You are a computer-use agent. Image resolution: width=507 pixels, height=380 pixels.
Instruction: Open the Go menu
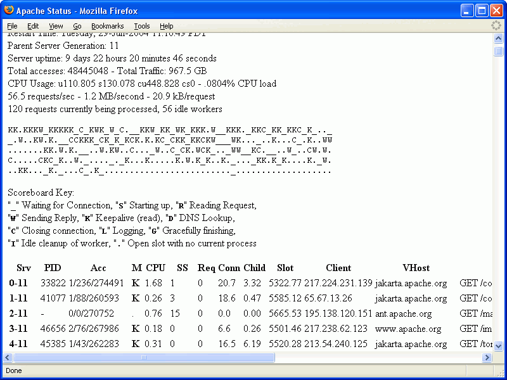click(x=77, y=25)
